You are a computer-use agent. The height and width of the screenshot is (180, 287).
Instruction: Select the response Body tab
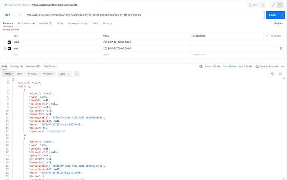[x=5, y=67]
